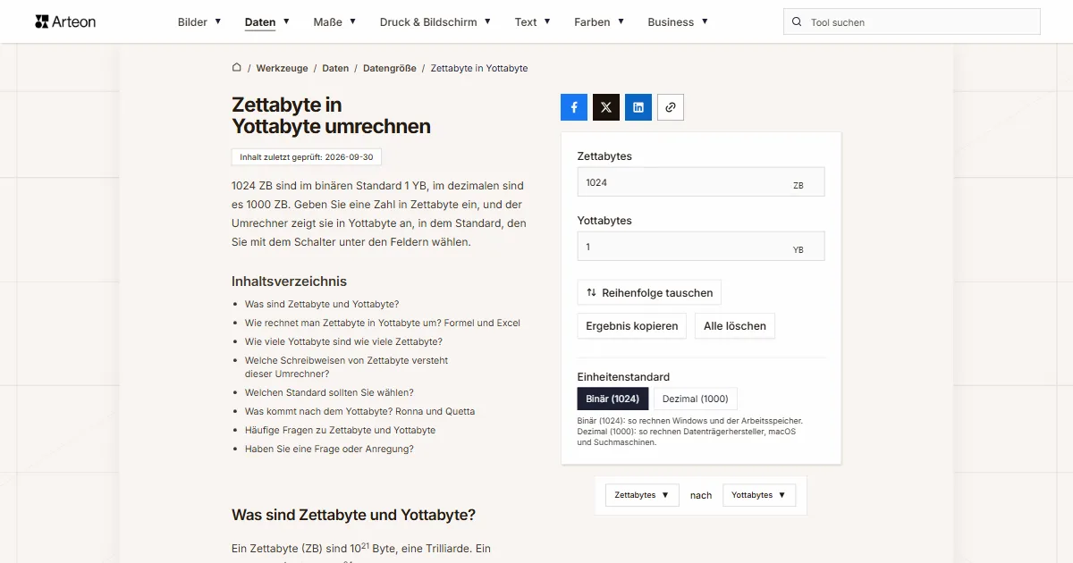The width and height of the screenshot is (1073, 563).
Task: Jump to Frage oder Anregung section
Action: pyautogui.click(x=329, y=449)
